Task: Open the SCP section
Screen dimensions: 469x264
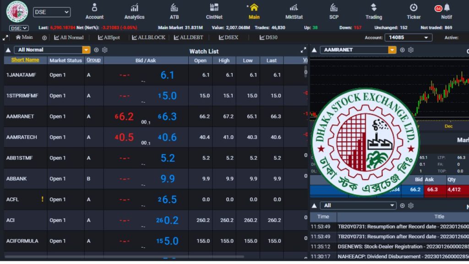Action: click(x=334, y=11)
